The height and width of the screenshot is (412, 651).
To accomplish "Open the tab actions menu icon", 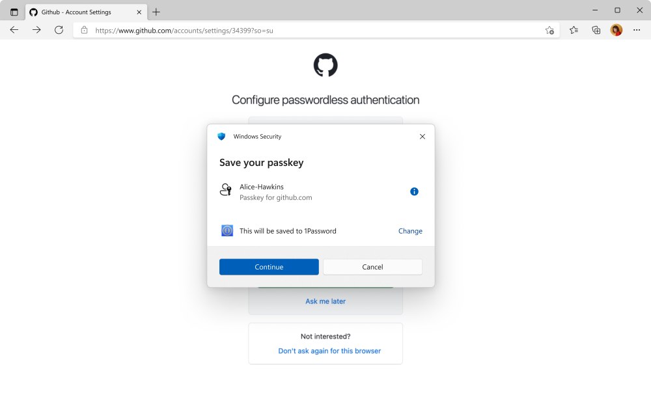I will (14, 11).
